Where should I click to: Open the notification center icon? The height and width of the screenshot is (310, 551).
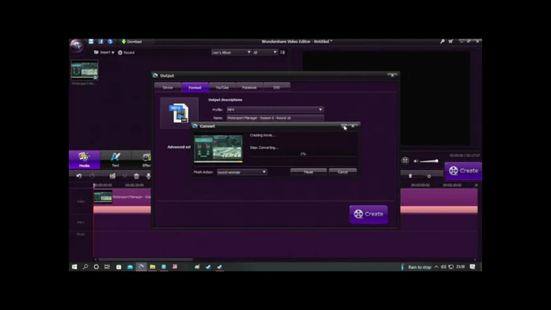click(x=472, y=267)
